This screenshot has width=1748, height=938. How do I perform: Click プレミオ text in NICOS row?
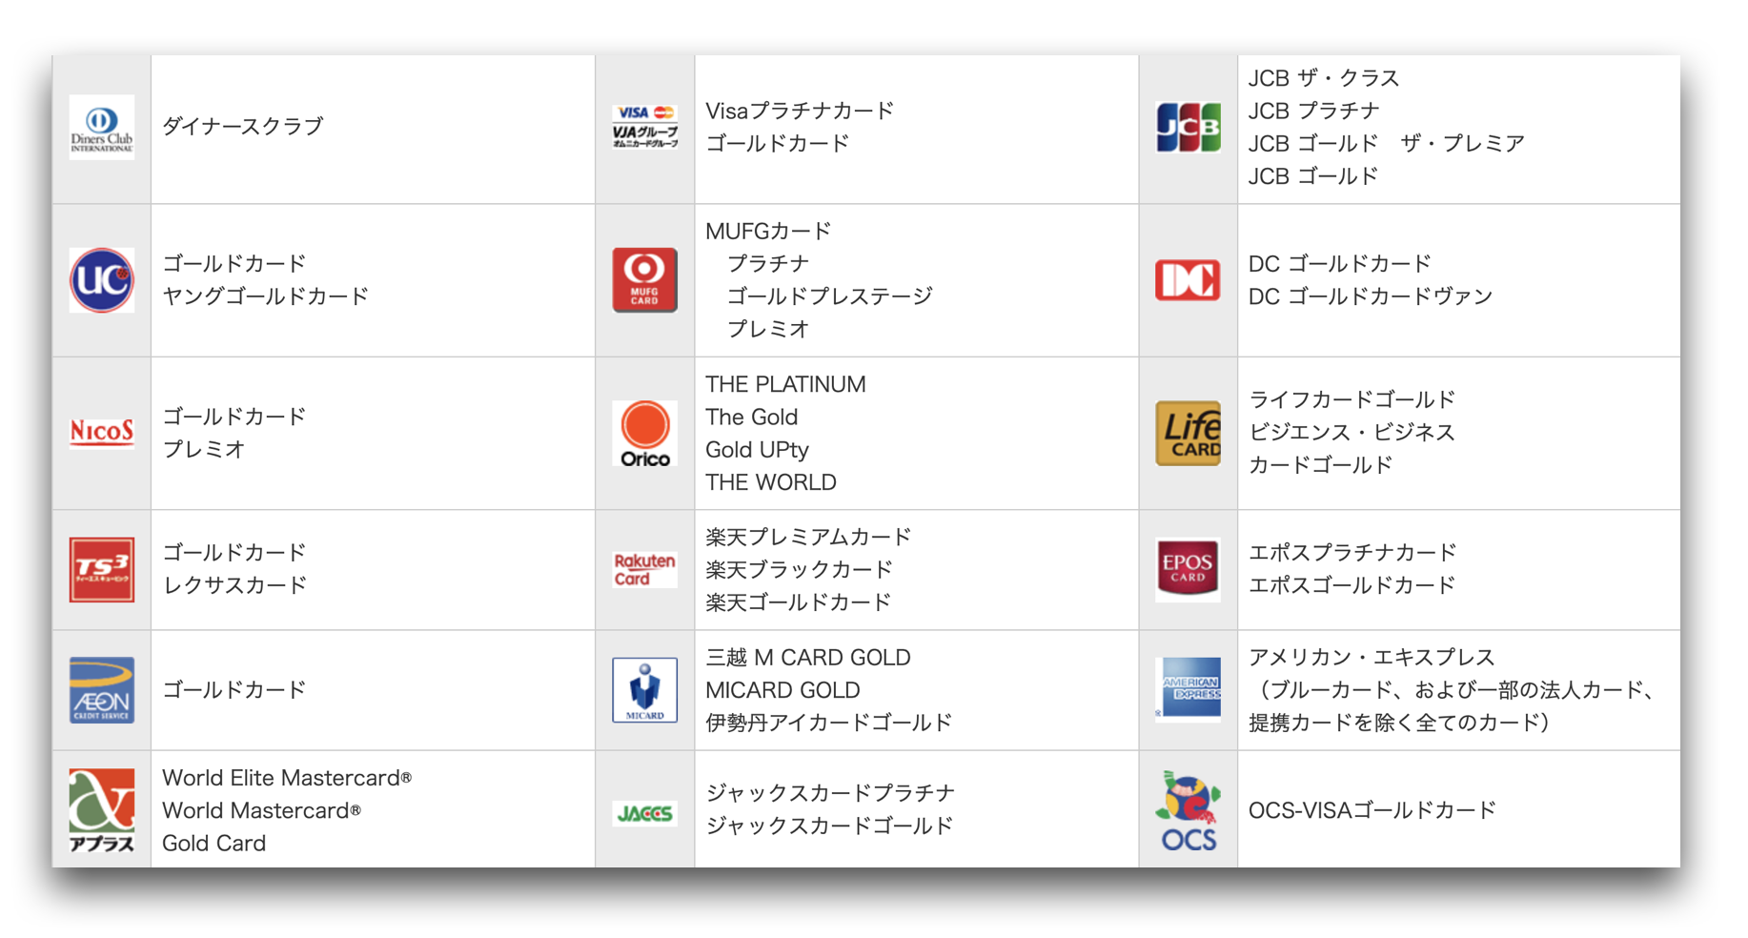204,449
